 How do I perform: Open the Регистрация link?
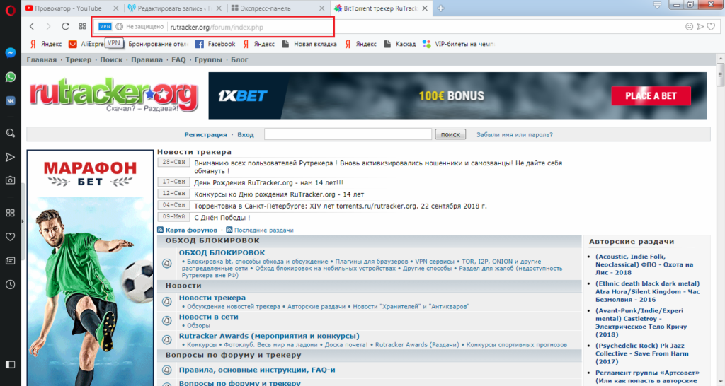[x=205, y=134]
